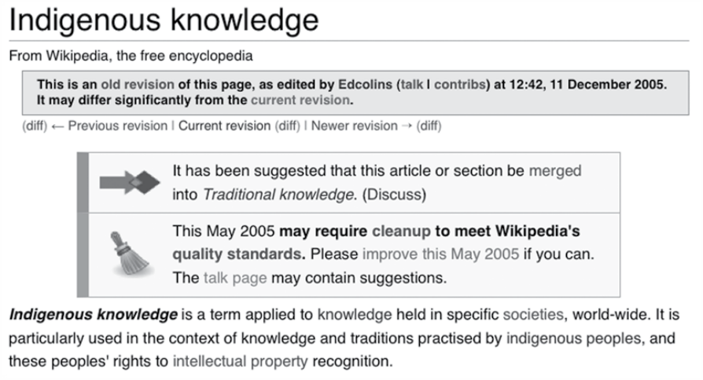
Task: Open the 'cleanup' link
Action: 401,231
